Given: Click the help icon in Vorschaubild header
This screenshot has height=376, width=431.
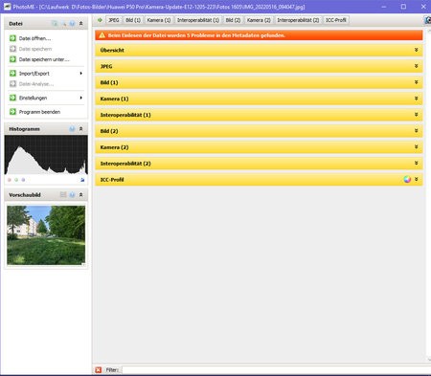Looking at the screenshot, I should point(72,194).
